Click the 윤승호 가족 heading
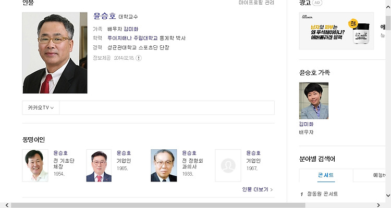Image resolution: width=391 pixels, height=208 pixels. [x=314, y=73]
